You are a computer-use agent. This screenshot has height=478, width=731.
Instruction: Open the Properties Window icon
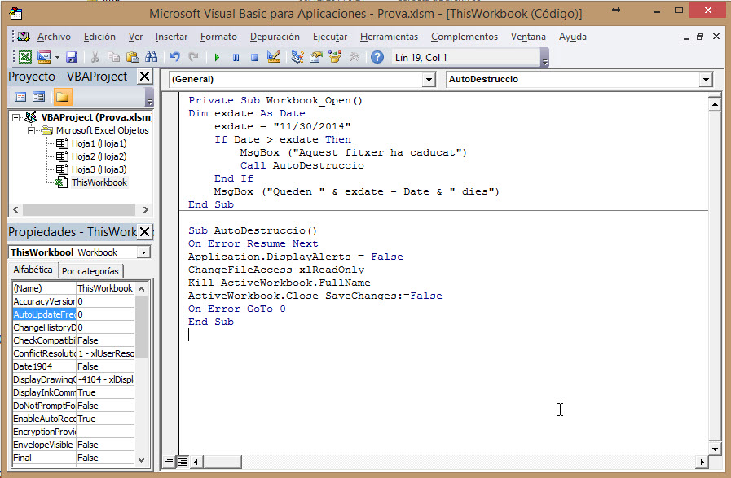point(316,57)
